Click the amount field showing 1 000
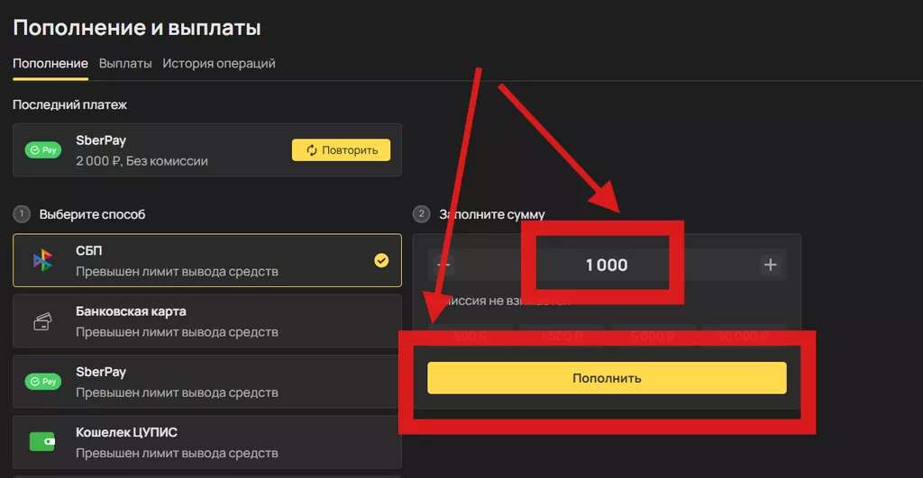 (607, 265)
